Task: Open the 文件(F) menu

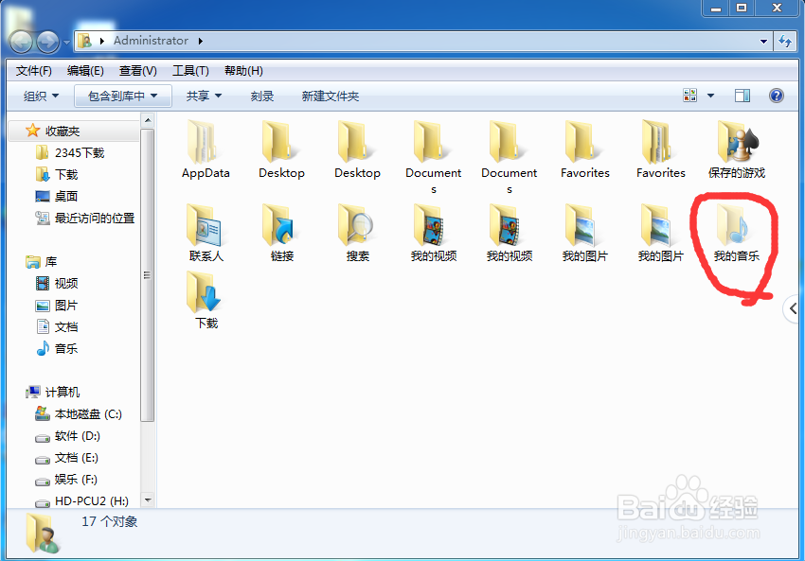Action: (33, 71)
